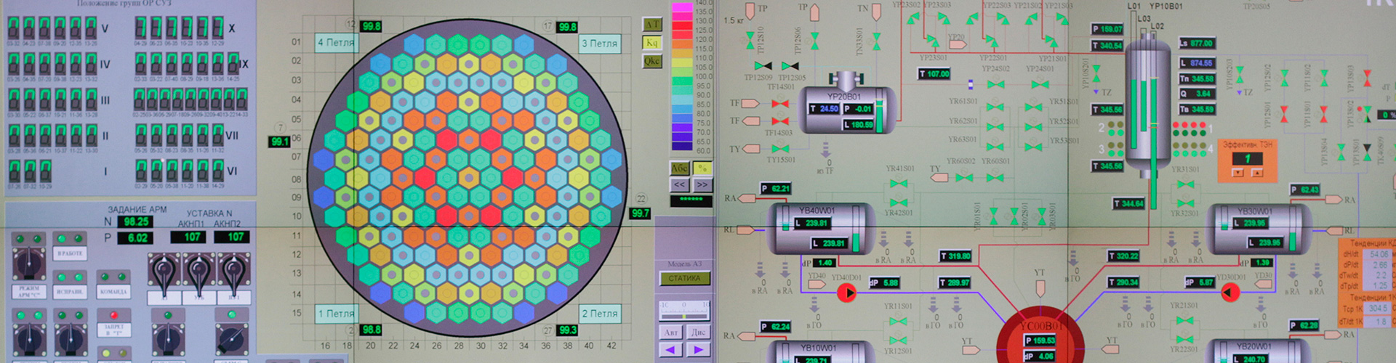
Task: Click the YB40W01 steam generator vessel
Action: 820,229
